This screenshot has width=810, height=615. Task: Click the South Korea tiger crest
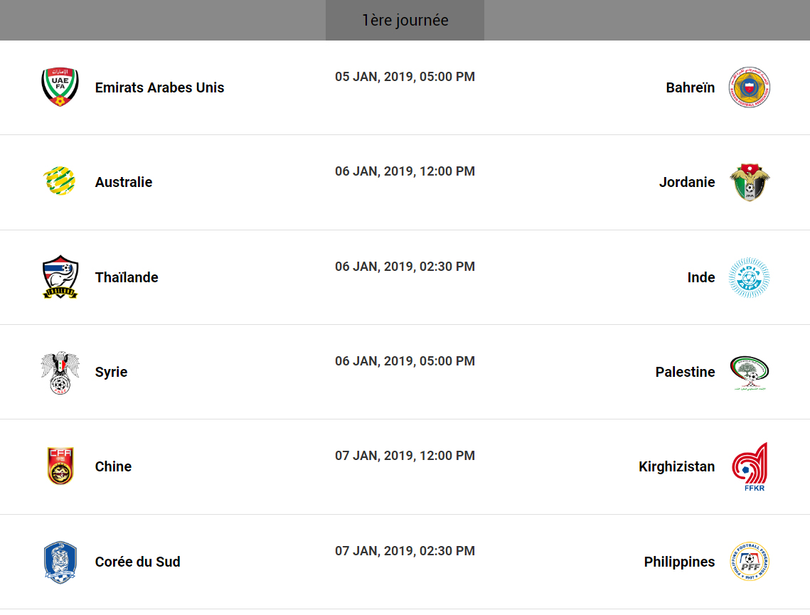tap(60, 562)
